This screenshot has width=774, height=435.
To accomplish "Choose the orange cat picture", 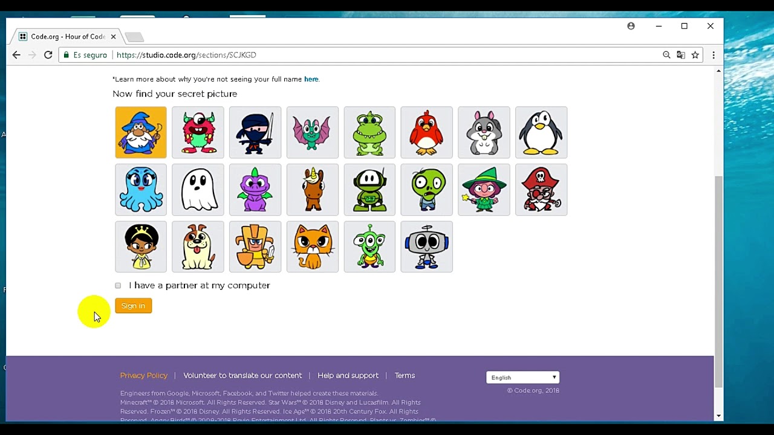I will click(x=313, y=246).
